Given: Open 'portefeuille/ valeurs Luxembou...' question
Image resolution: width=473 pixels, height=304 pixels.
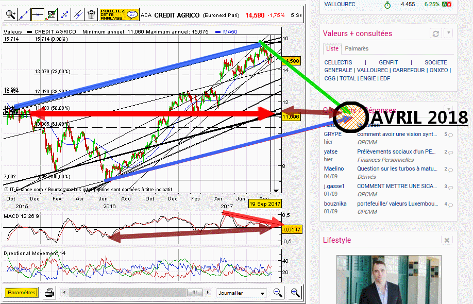Looking at the screenshot, I should (398, 204).
